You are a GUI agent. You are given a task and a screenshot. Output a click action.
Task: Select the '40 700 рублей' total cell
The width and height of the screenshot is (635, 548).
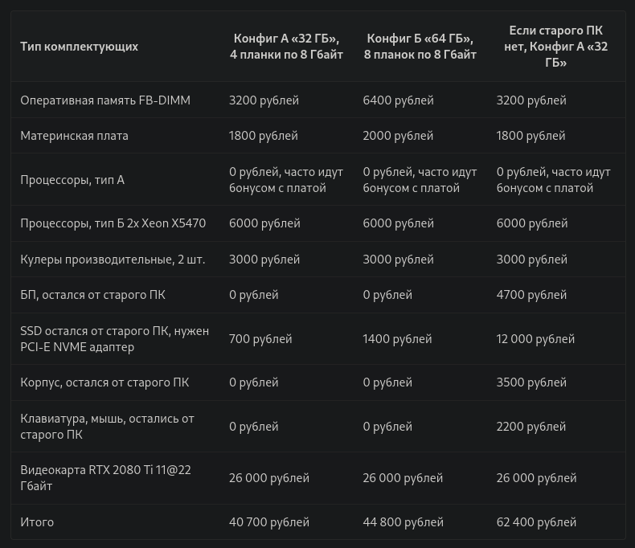point(269,522)
